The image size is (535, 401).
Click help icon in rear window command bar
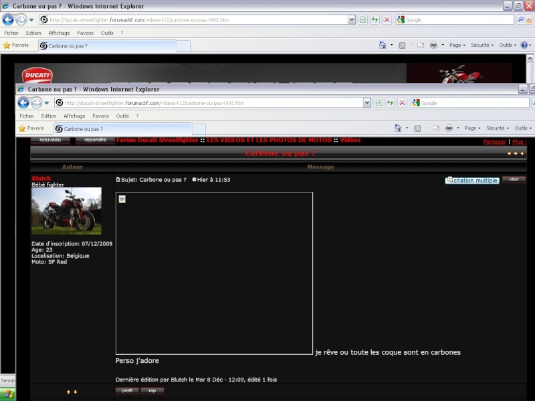coord(524,45)
